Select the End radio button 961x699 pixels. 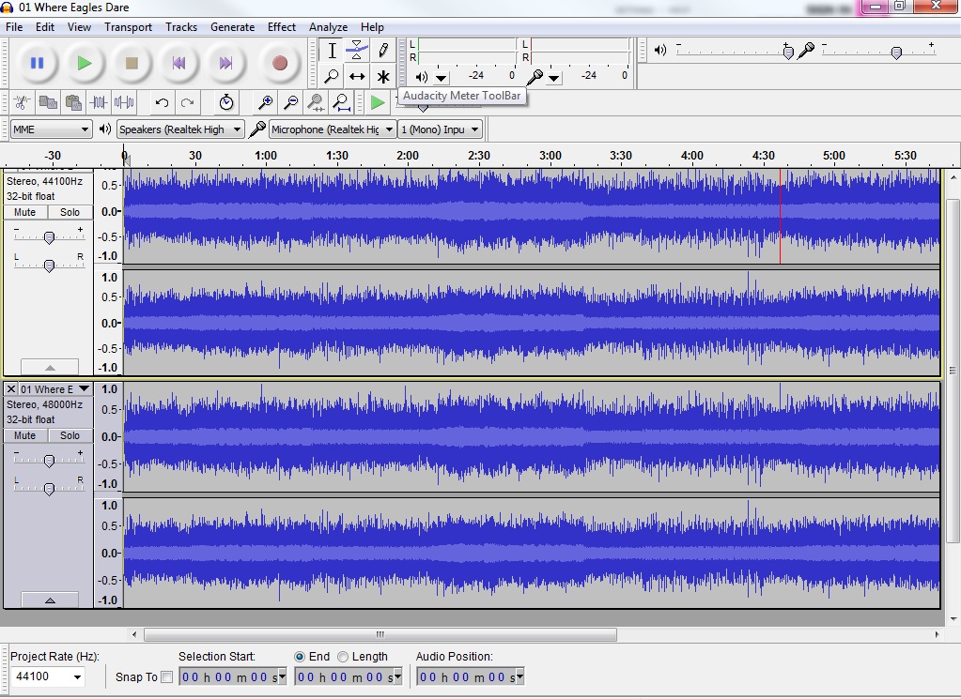300,657
